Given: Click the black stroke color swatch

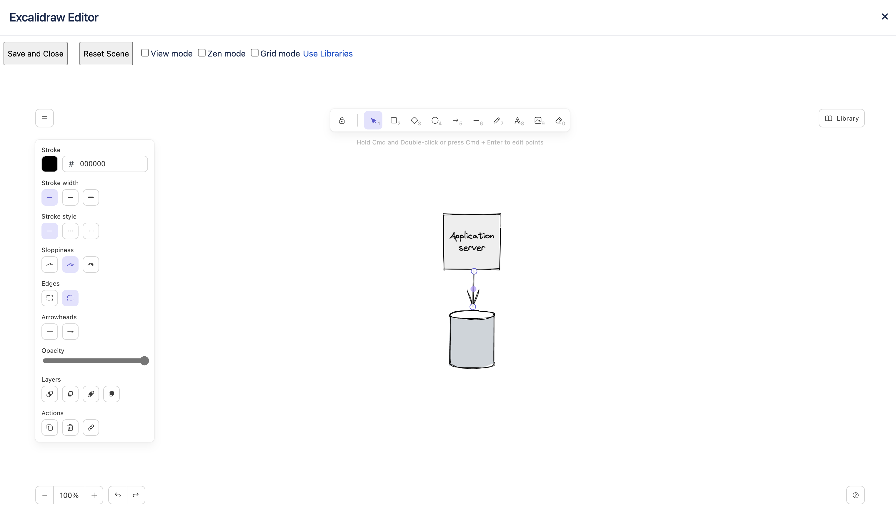Looking at the screenshot, I should point(49,164).
